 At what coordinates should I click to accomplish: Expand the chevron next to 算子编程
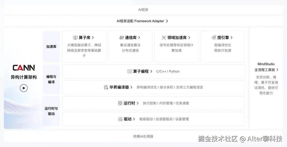click(x=151, y=71)
